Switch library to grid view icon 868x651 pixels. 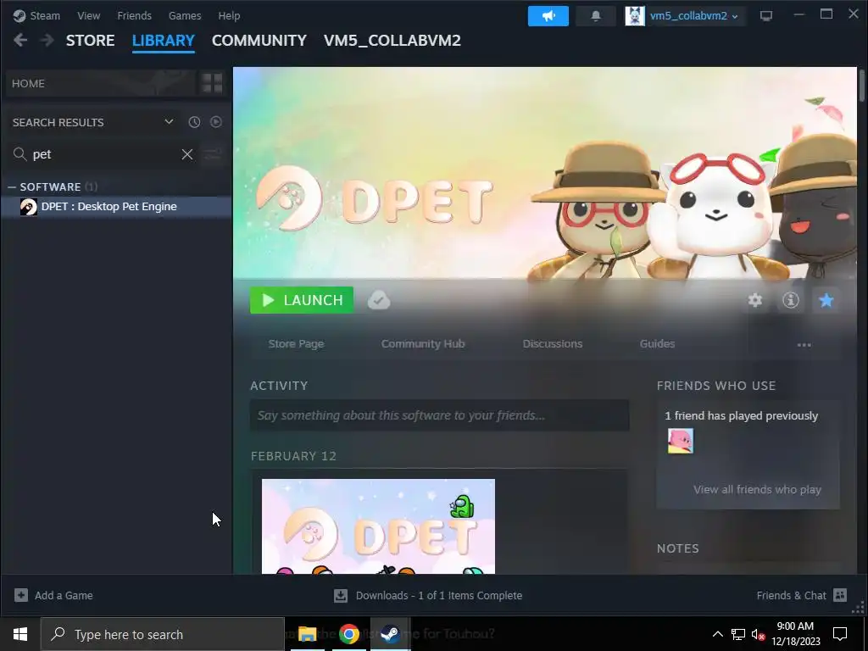212,83
